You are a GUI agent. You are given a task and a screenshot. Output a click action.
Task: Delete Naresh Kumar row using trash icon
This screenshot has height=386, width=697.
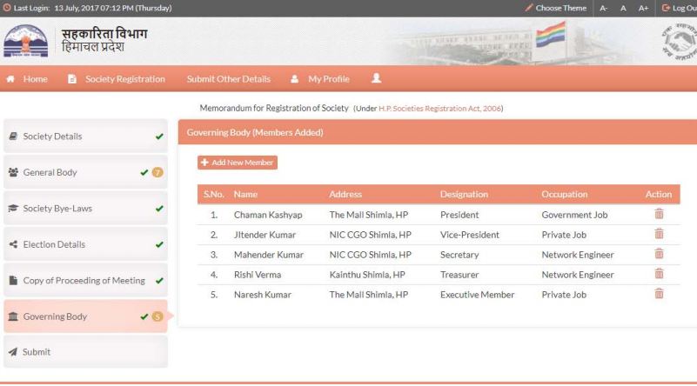point(659,294)
